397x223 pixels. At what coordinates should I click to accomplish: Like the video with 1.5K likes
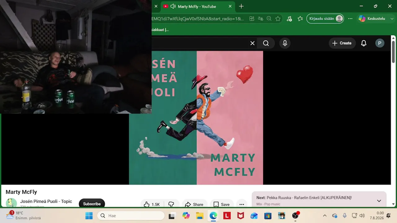click(152, 204)
